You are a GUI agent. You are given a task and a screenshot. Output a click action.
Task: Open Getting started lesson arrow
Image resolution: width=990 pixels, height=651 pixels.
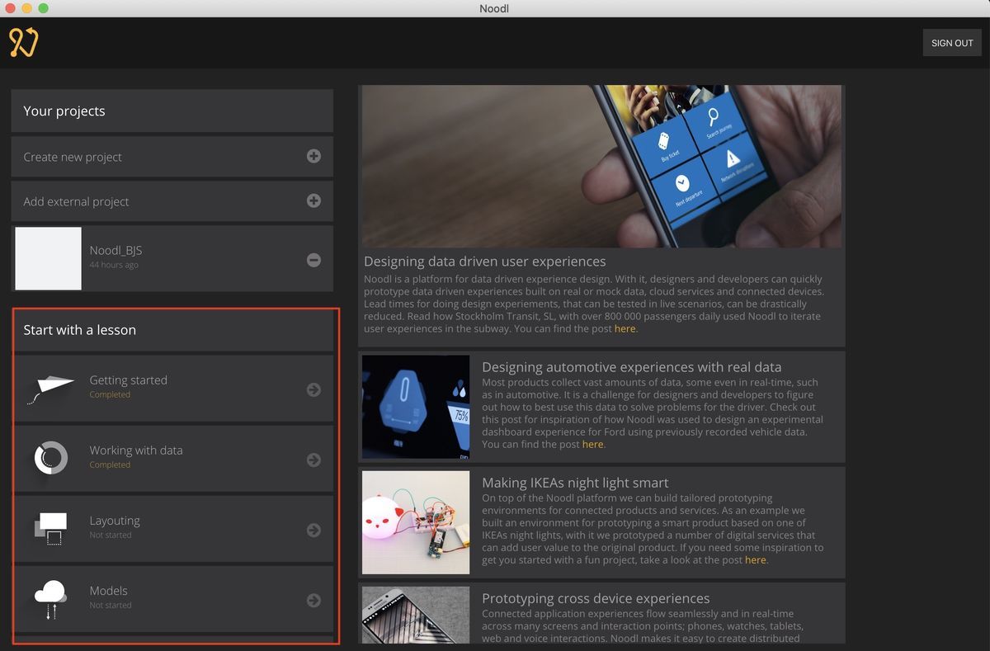(x=313, y=389)
